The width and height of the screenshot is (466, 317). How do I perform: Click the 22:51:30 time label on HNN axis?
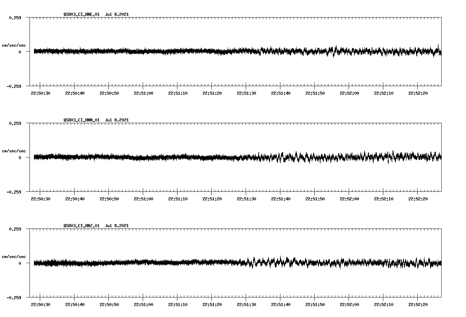pyautogui.click(x=246, y=199)
